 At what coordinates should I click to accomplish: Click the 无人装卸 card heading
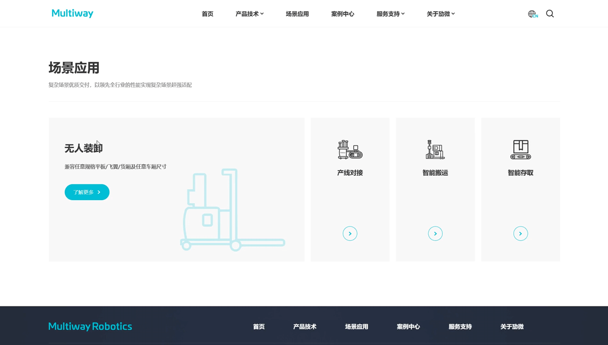point(84,148)
